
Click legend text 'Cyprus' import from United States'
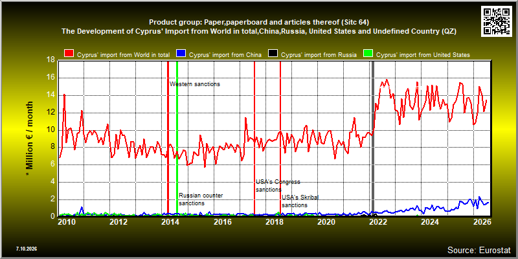click(x=423, y=55)
